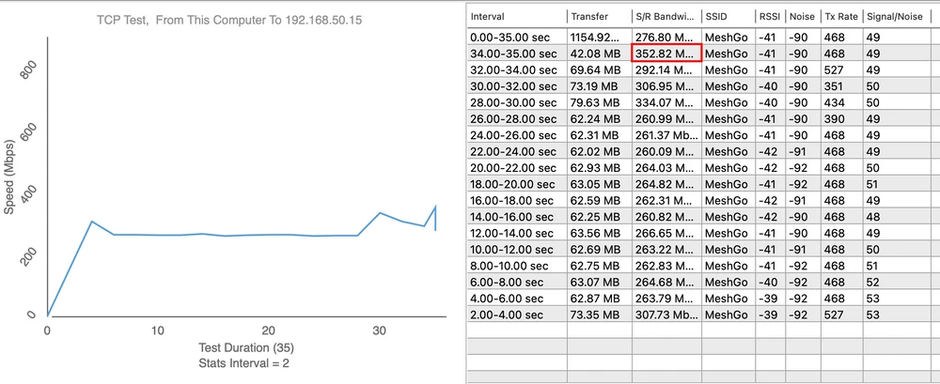Click the 73.19 MB transfer cell

coord(598,85)
